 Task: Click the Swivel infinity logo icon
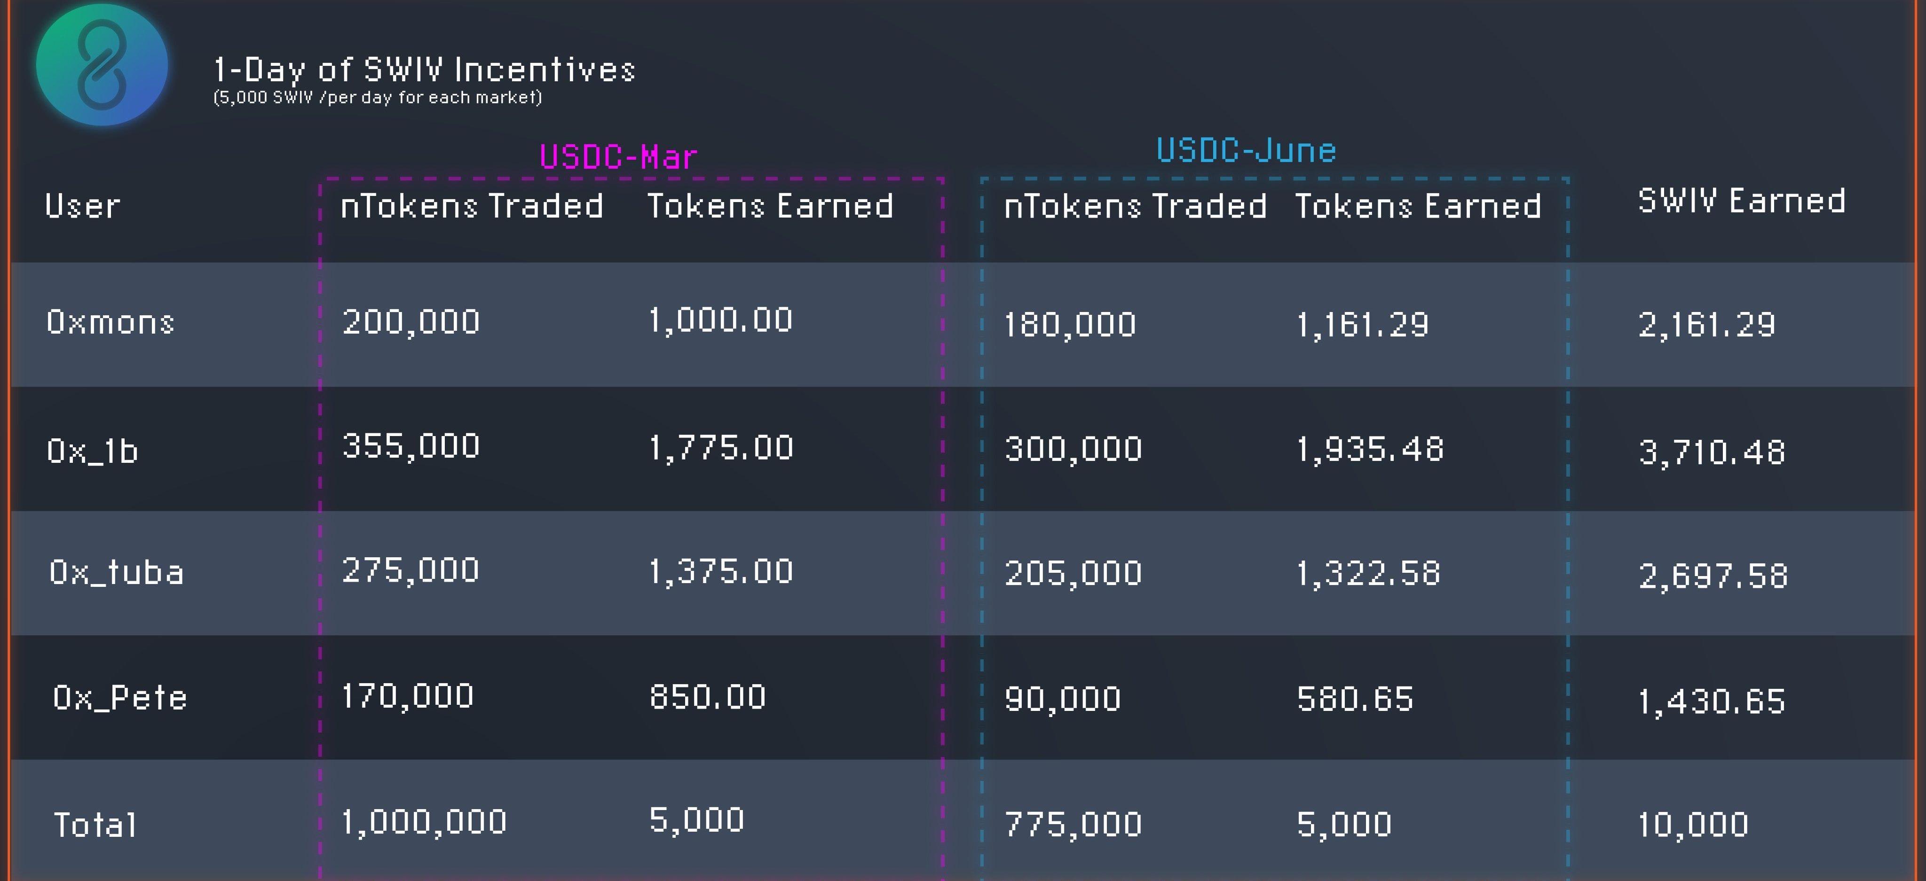tap(102, 64)
